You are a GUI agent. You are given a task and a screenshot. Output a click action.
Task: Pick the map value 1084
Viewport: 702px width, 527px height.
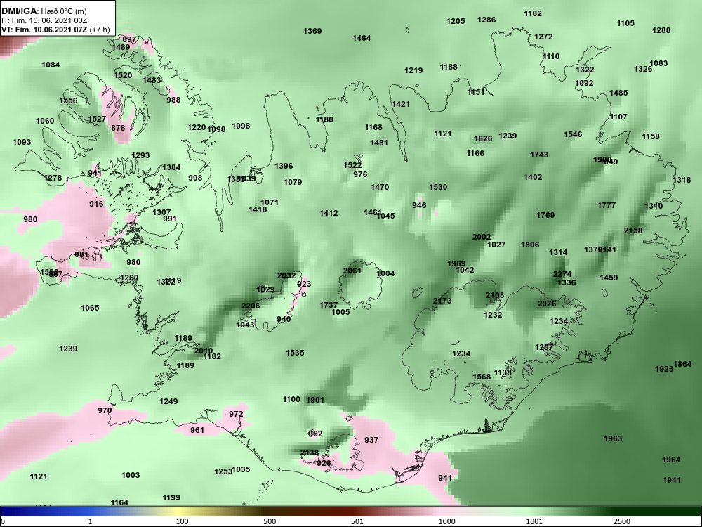pyautogui.click(x=51, y=65)
